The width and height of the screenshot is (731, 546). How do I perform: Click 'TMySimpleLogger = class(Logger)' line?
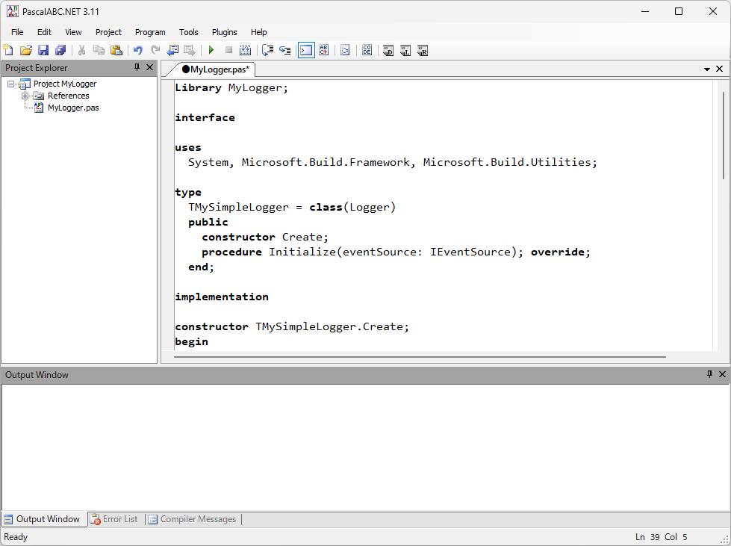pos(292,207)
